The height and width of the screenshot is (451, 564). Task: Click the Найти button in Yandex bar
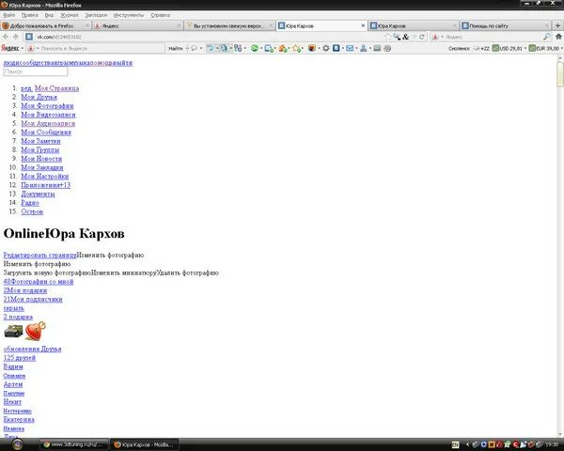point(176,48)
